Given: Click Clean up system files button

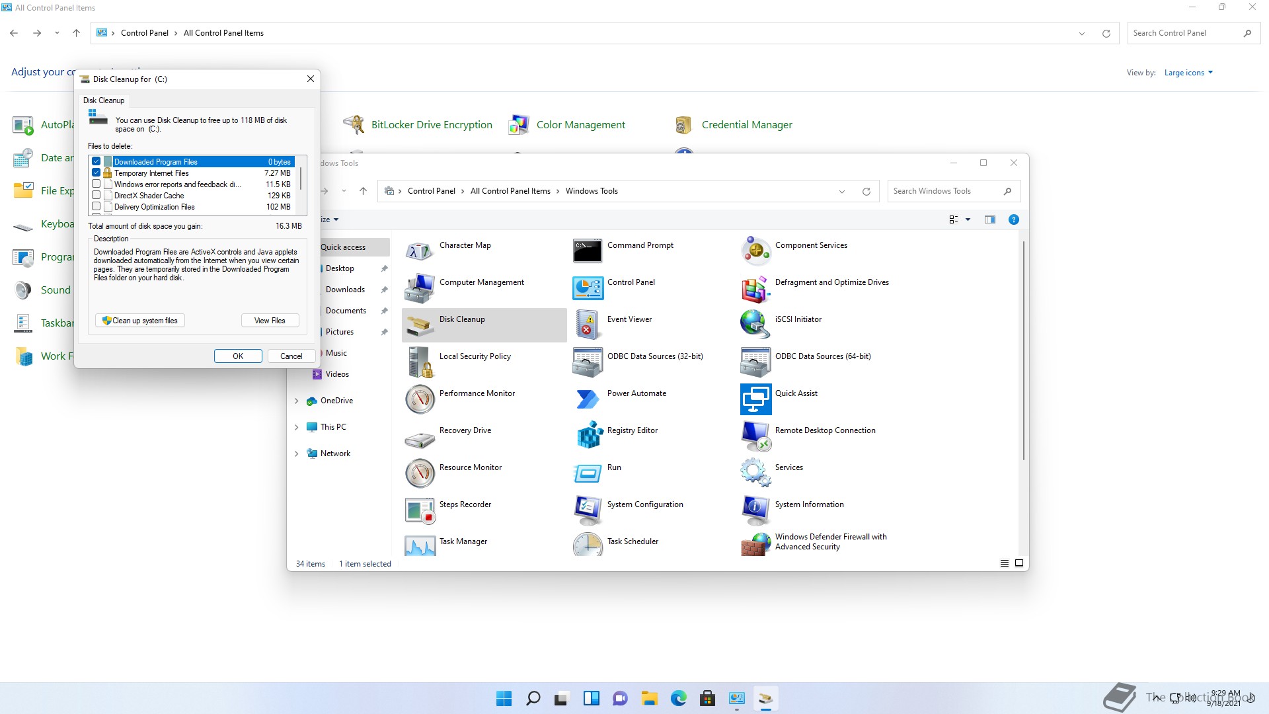Looking at the screenshot, I should pos(139,321).
